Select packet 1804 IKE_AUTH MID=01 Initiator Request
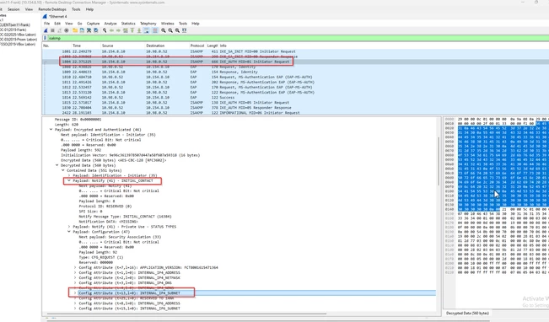Viewport: 549px width, 322px height. (295, 62)
